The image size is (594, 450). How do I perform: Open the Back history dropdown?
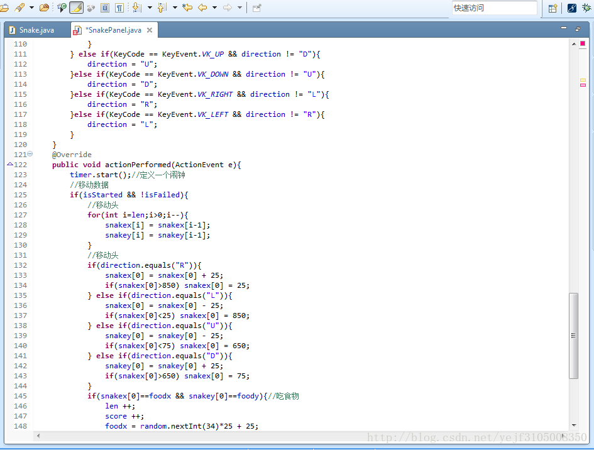pos(214,8)
